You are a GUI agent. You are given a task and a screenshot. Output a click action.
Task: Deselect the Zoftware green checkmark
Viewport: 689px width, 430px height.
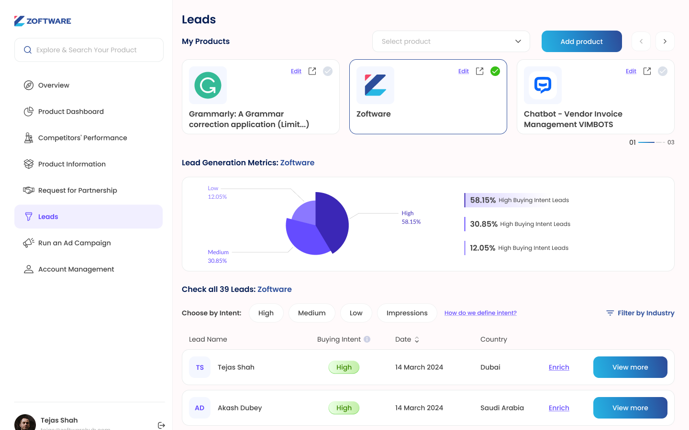pos(495,71)
